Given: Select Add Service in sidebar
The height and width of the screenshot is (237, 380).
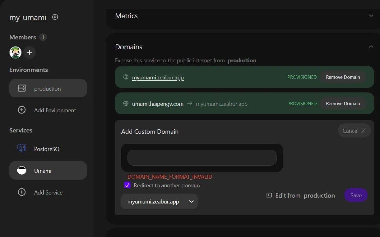Looking at the screenshot, I should tap(48, 192).
